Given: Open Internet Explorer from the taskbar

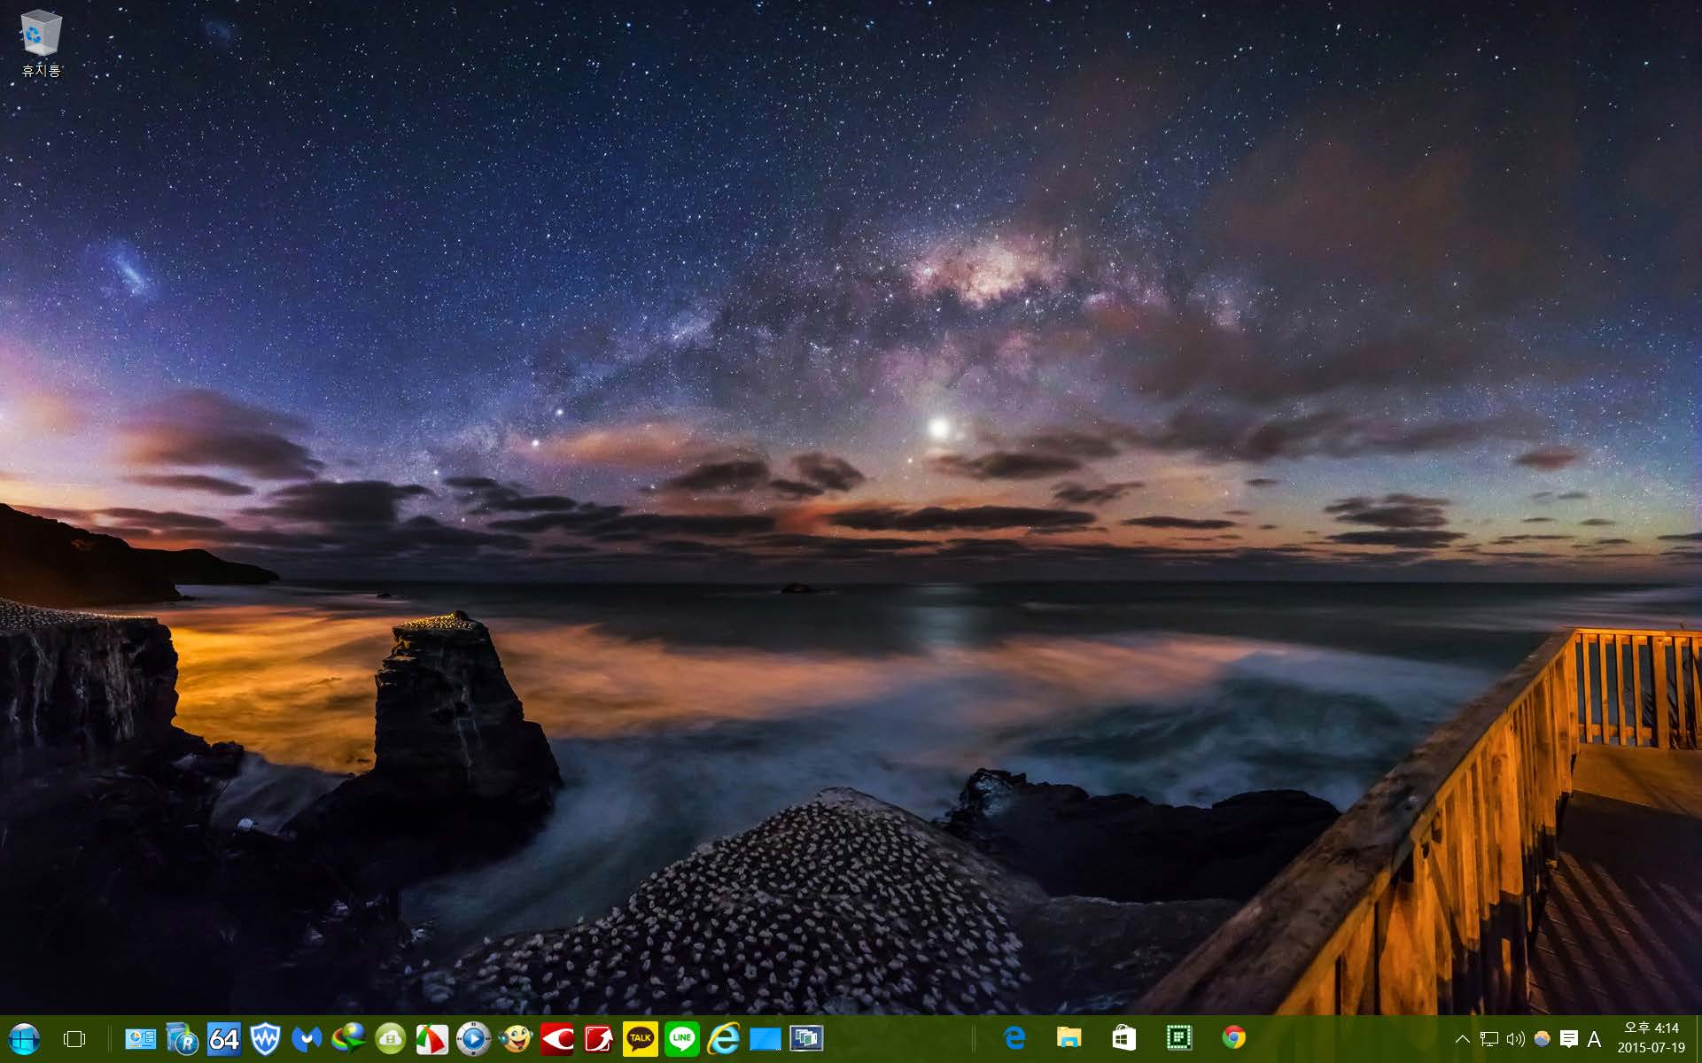Looking at the screenshot, I should pos(723,1038).
